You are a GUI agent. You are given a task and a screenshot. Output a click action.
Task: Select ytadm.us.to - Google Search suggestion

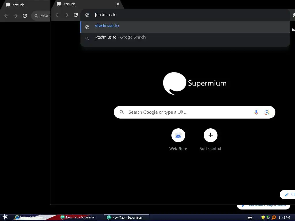click(185, 38)
